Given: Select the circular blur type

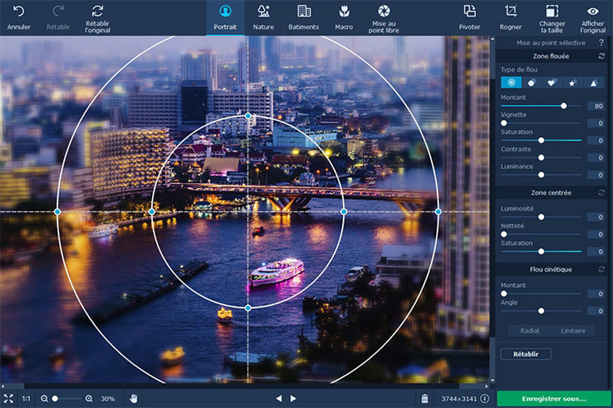Looking at the screenshot, I should coord(511,83).
